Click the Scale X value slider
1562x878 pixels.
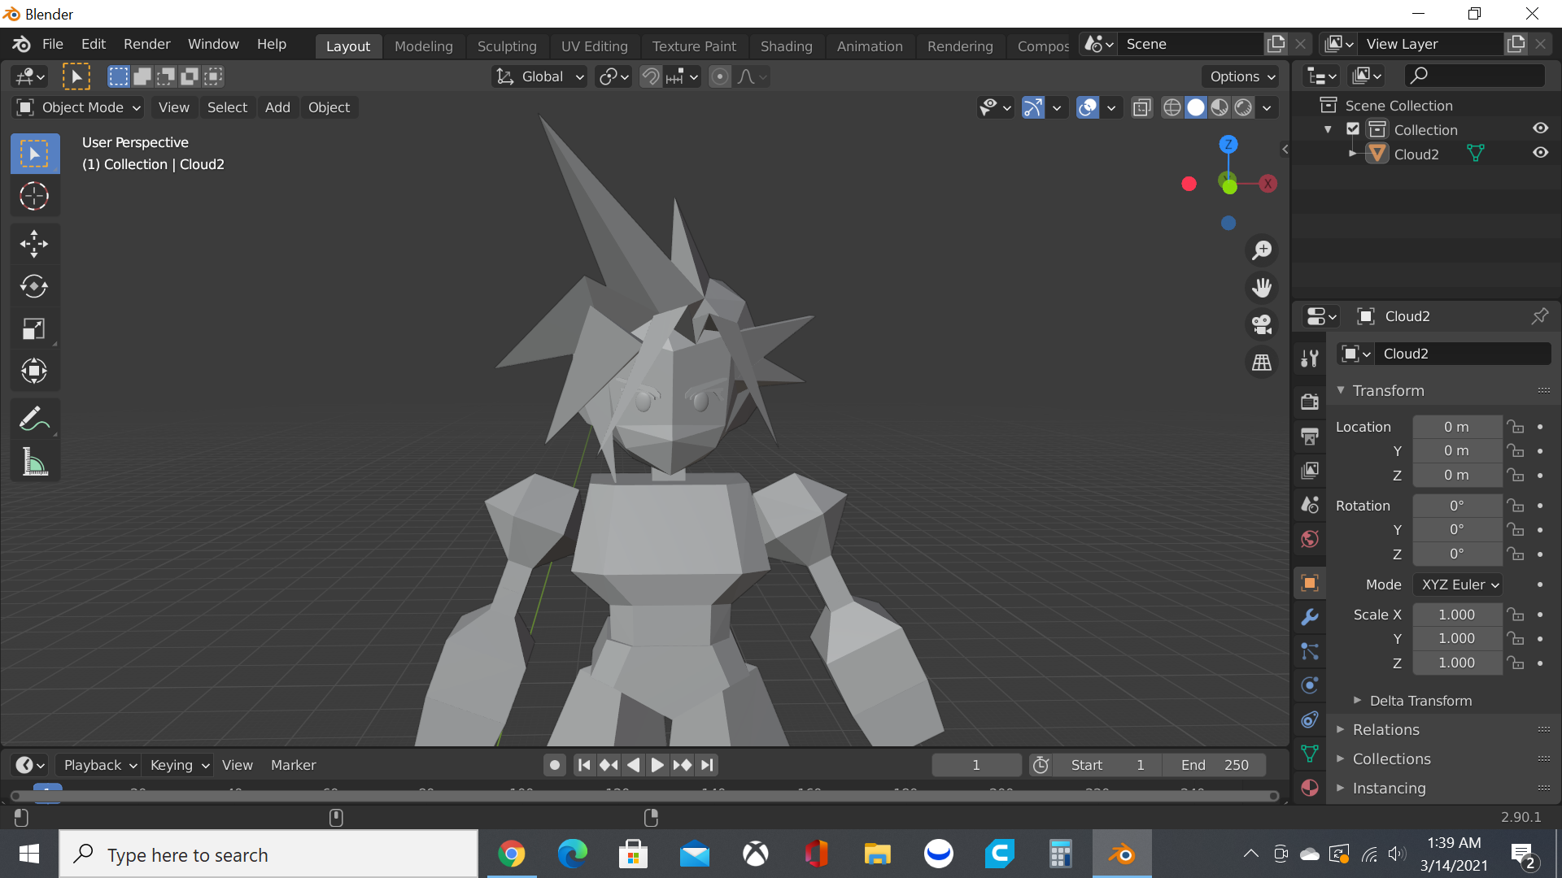pos(1457,615)
